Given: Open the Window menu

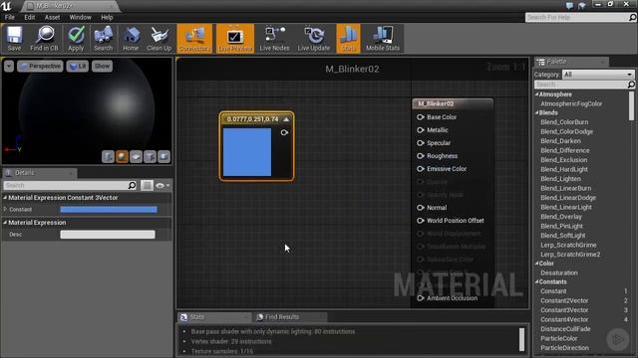Looking at the screenshot, I should point(80,17).
